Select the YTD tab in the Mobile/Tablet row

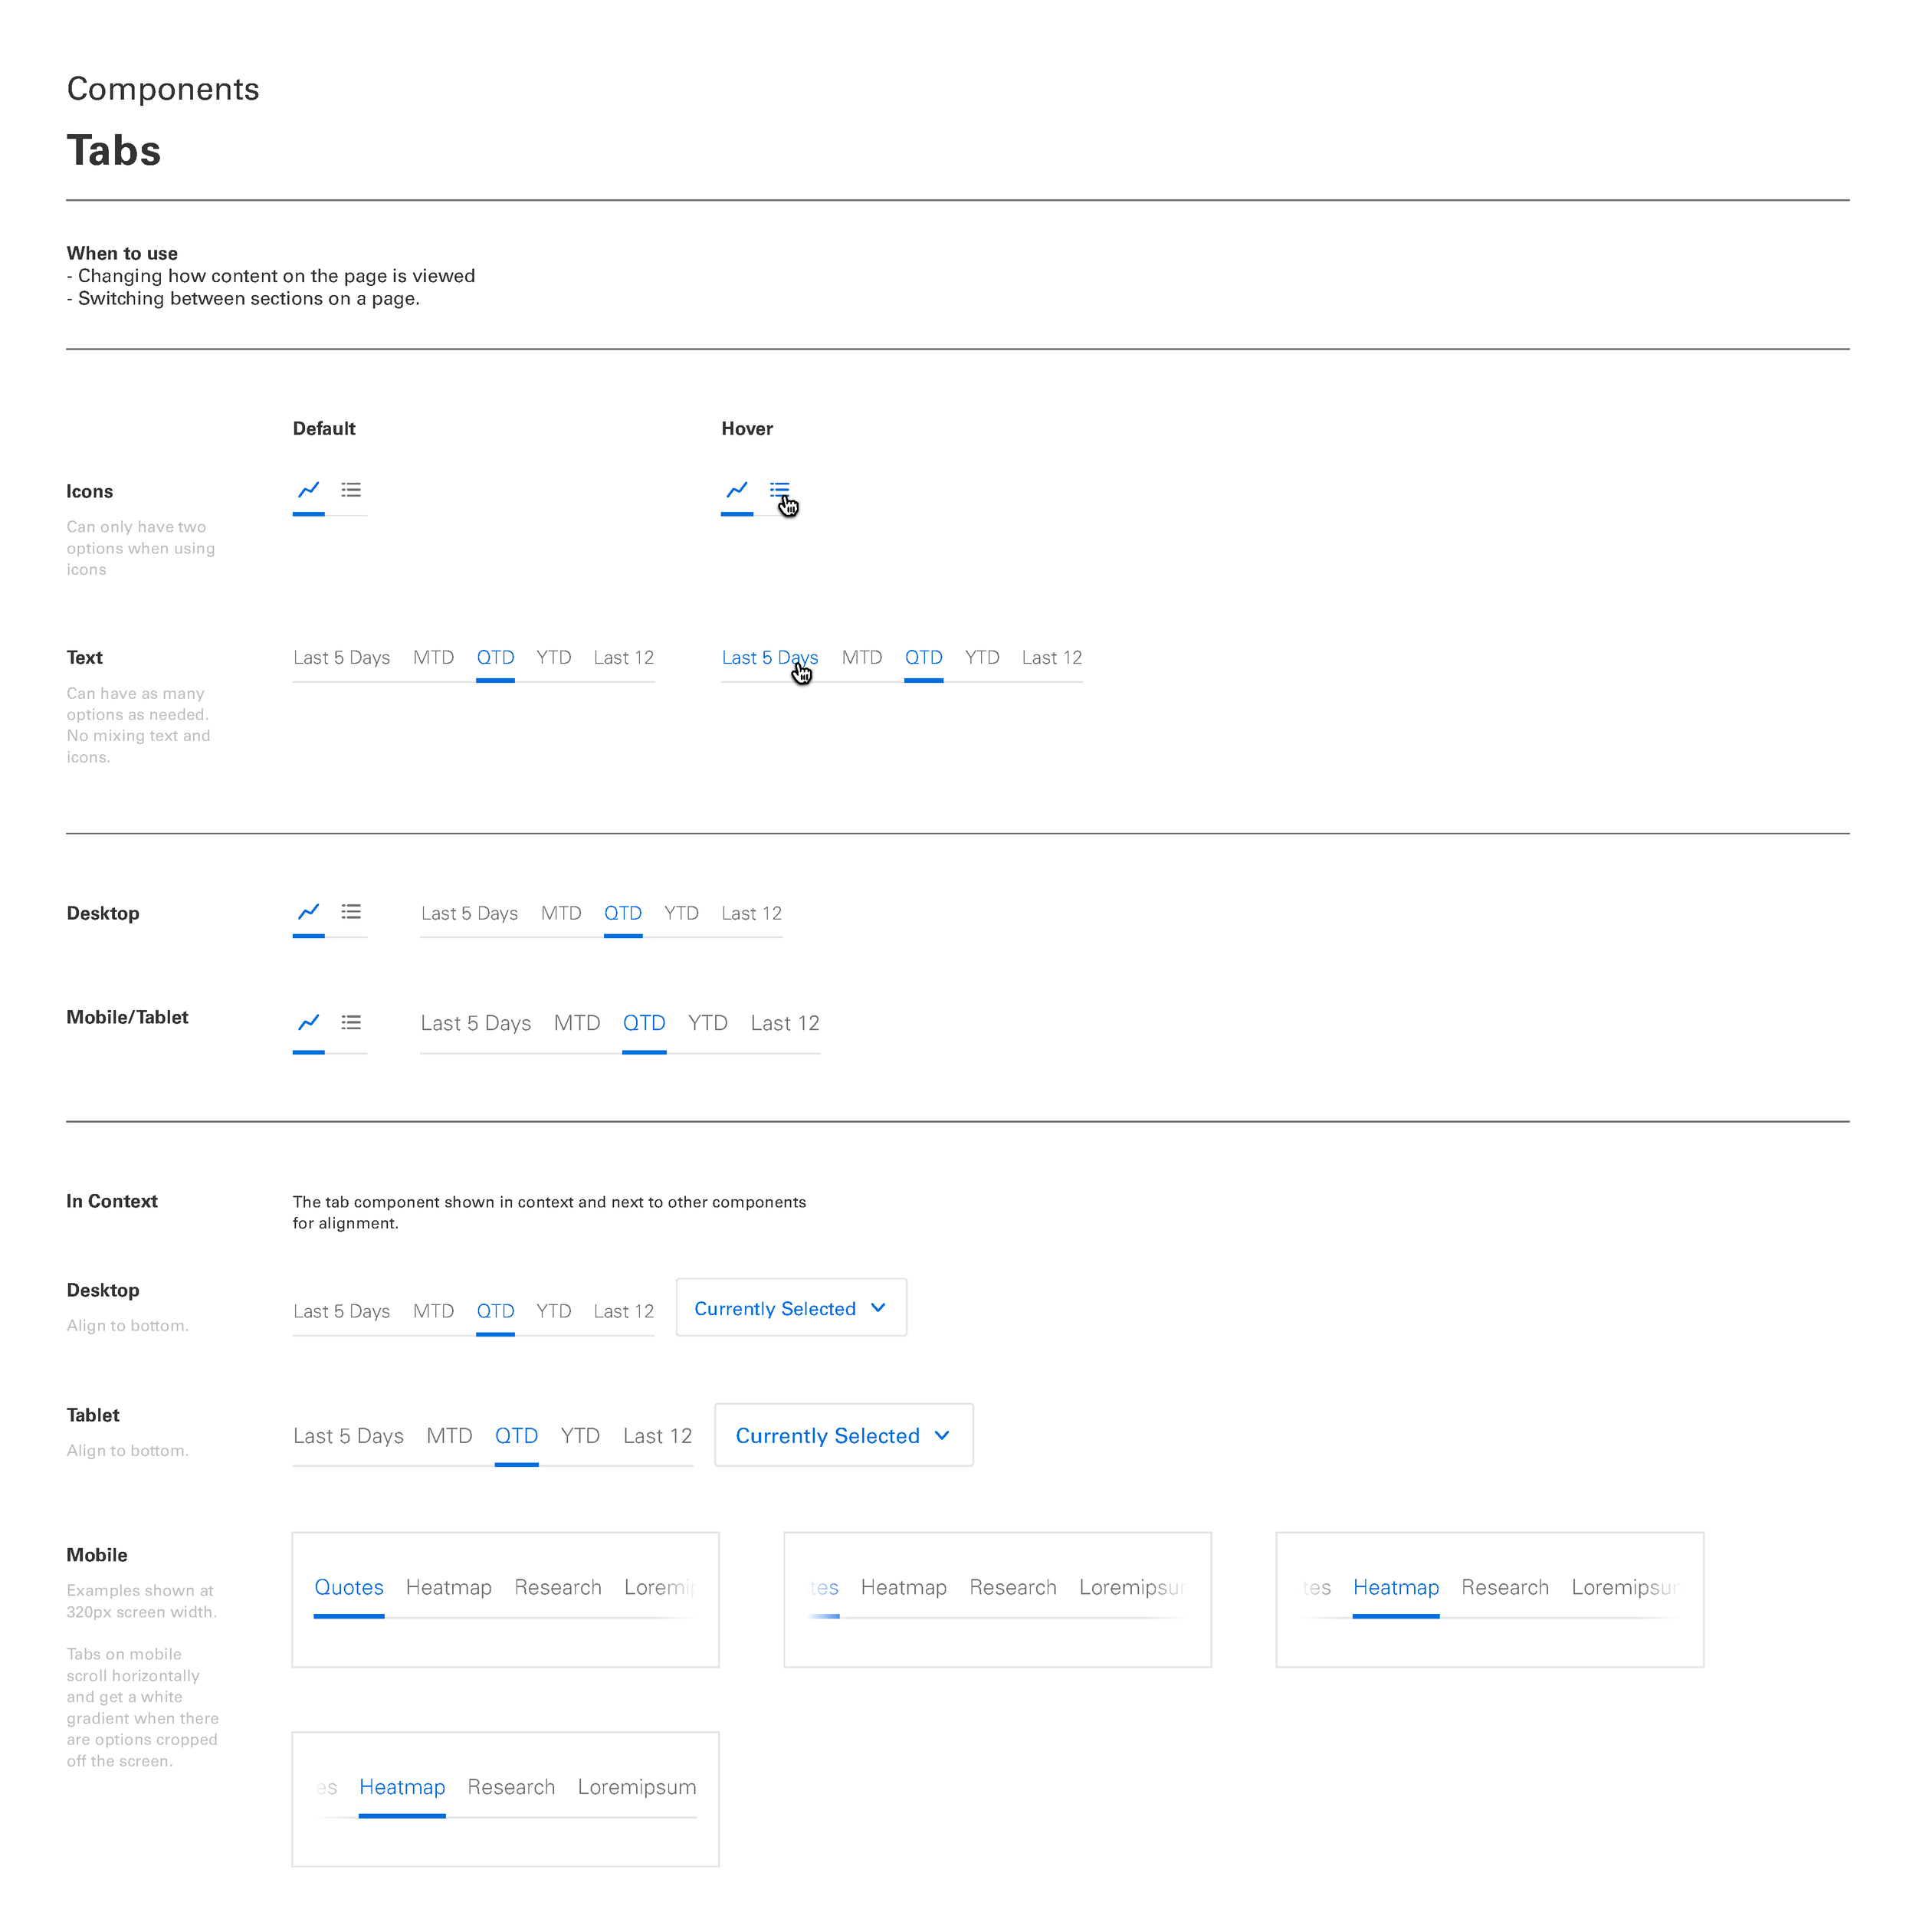pos(707,1022)
